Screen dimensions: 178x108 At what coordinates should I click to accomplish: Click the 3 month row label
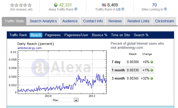click(118, 78)
